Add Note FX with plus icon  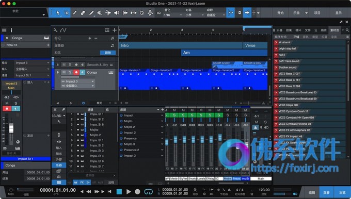48,45
